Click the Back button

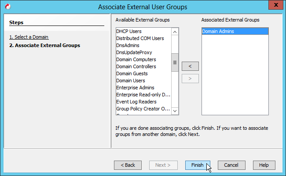[x=128, y=165]
